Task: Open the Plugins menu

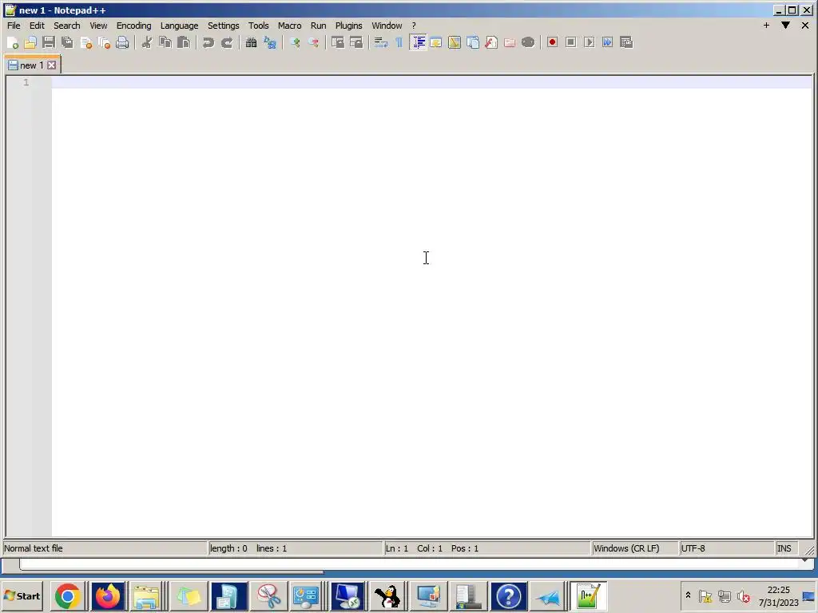Action: tap(348, 26)
